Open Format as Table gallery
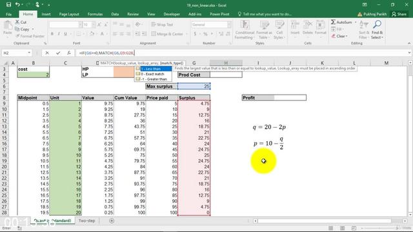The width and height of the screenshot is (413, 232). (264, 30)
